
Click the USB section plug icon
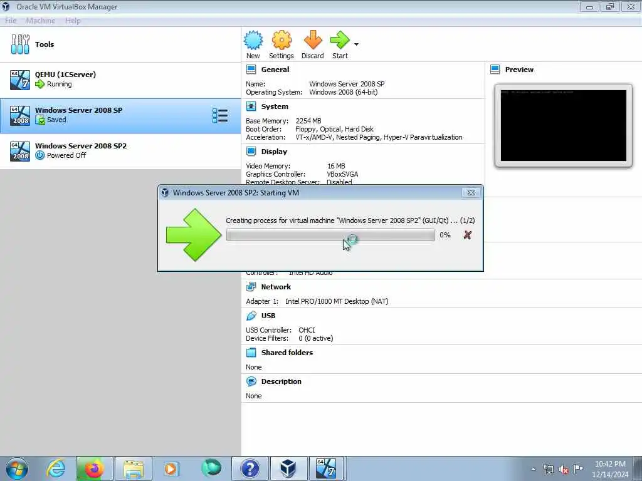251,316
